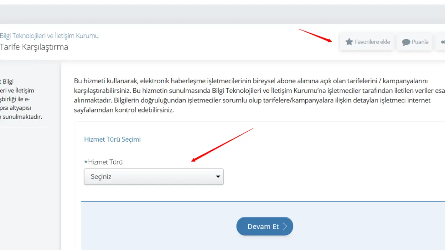This screenshot has height=250, width=445.
Task: Click the speech bubble icon beside Puanla
Action: coord(406,42)
